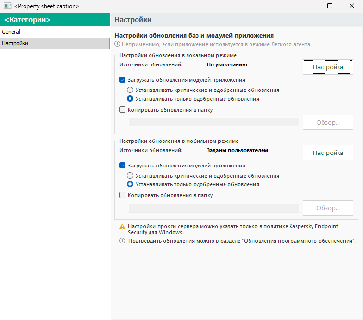Open Настройка button for local mode sources

328,67
